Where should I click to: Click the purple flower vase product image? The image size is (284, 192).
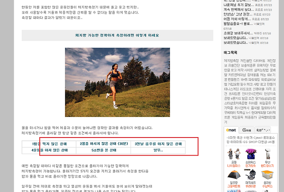click(251, 154)
